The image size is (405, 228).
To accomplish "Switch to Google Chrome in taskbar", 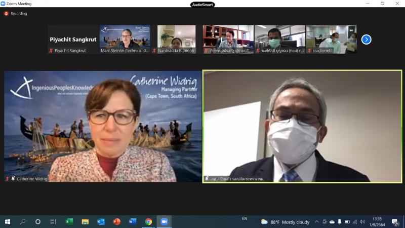I will 148,221.
